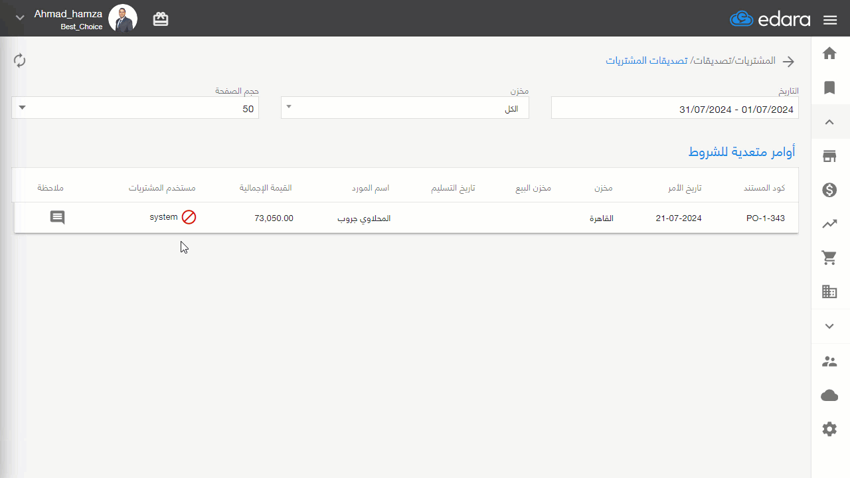Click the Ahmad_hamza user name
Viewport: 850px width, 478px height.
point(68,13)
